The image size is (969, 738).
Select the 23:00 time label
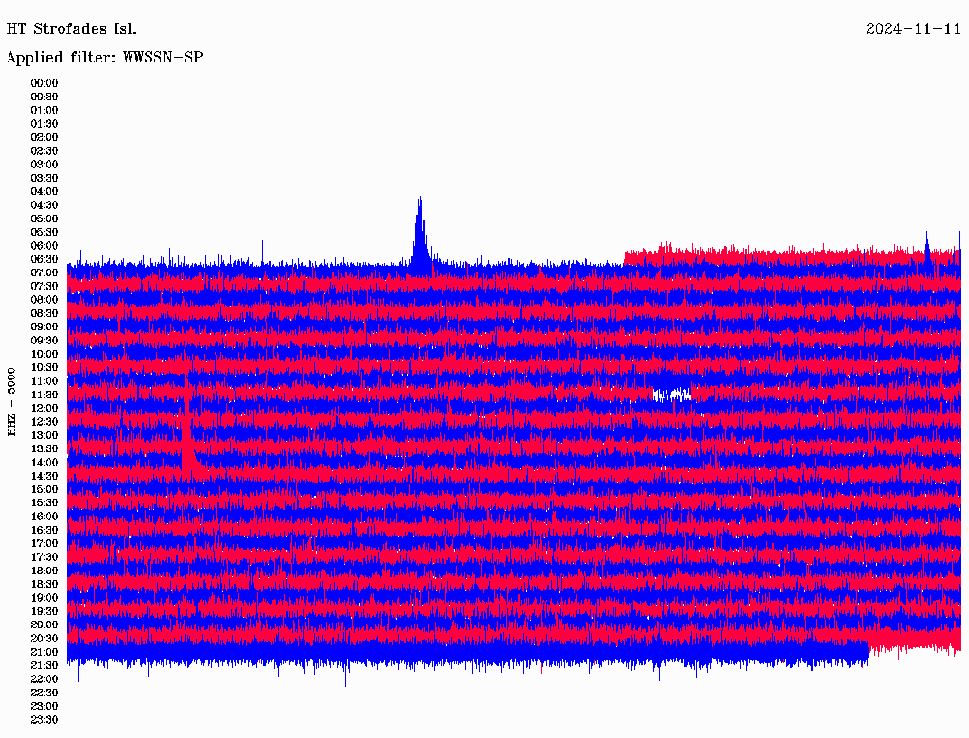(44, 706)
